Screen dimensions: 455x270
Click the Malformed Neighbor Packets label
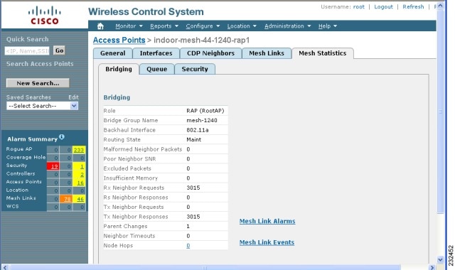pyautogui.click(x=142, y=149)
